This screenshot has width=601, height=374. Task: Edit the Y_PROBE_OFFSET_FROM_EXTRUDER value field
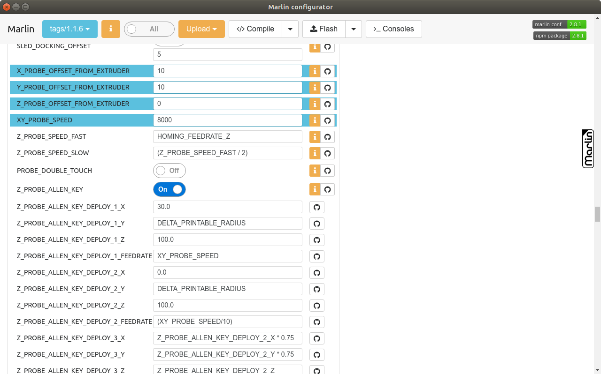tap(228, 87)
